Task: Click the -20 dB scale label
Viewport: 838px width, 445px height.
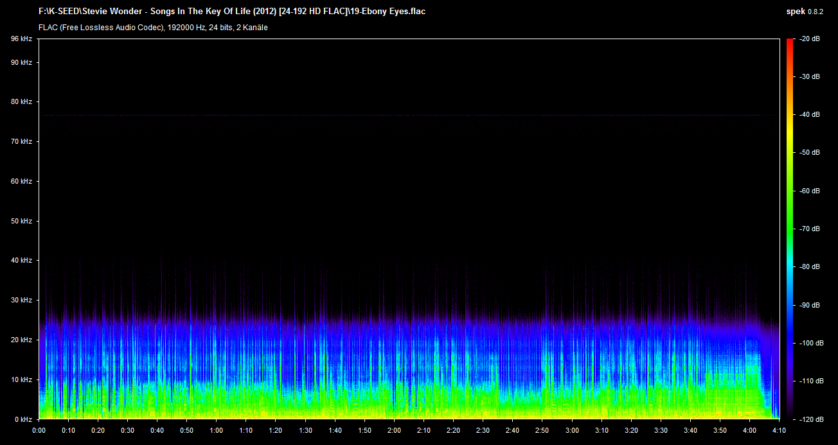Action: point(810,39)
